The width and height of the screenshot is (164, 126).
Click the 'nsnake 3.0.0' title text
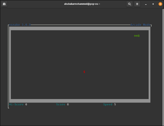[20, 25]
